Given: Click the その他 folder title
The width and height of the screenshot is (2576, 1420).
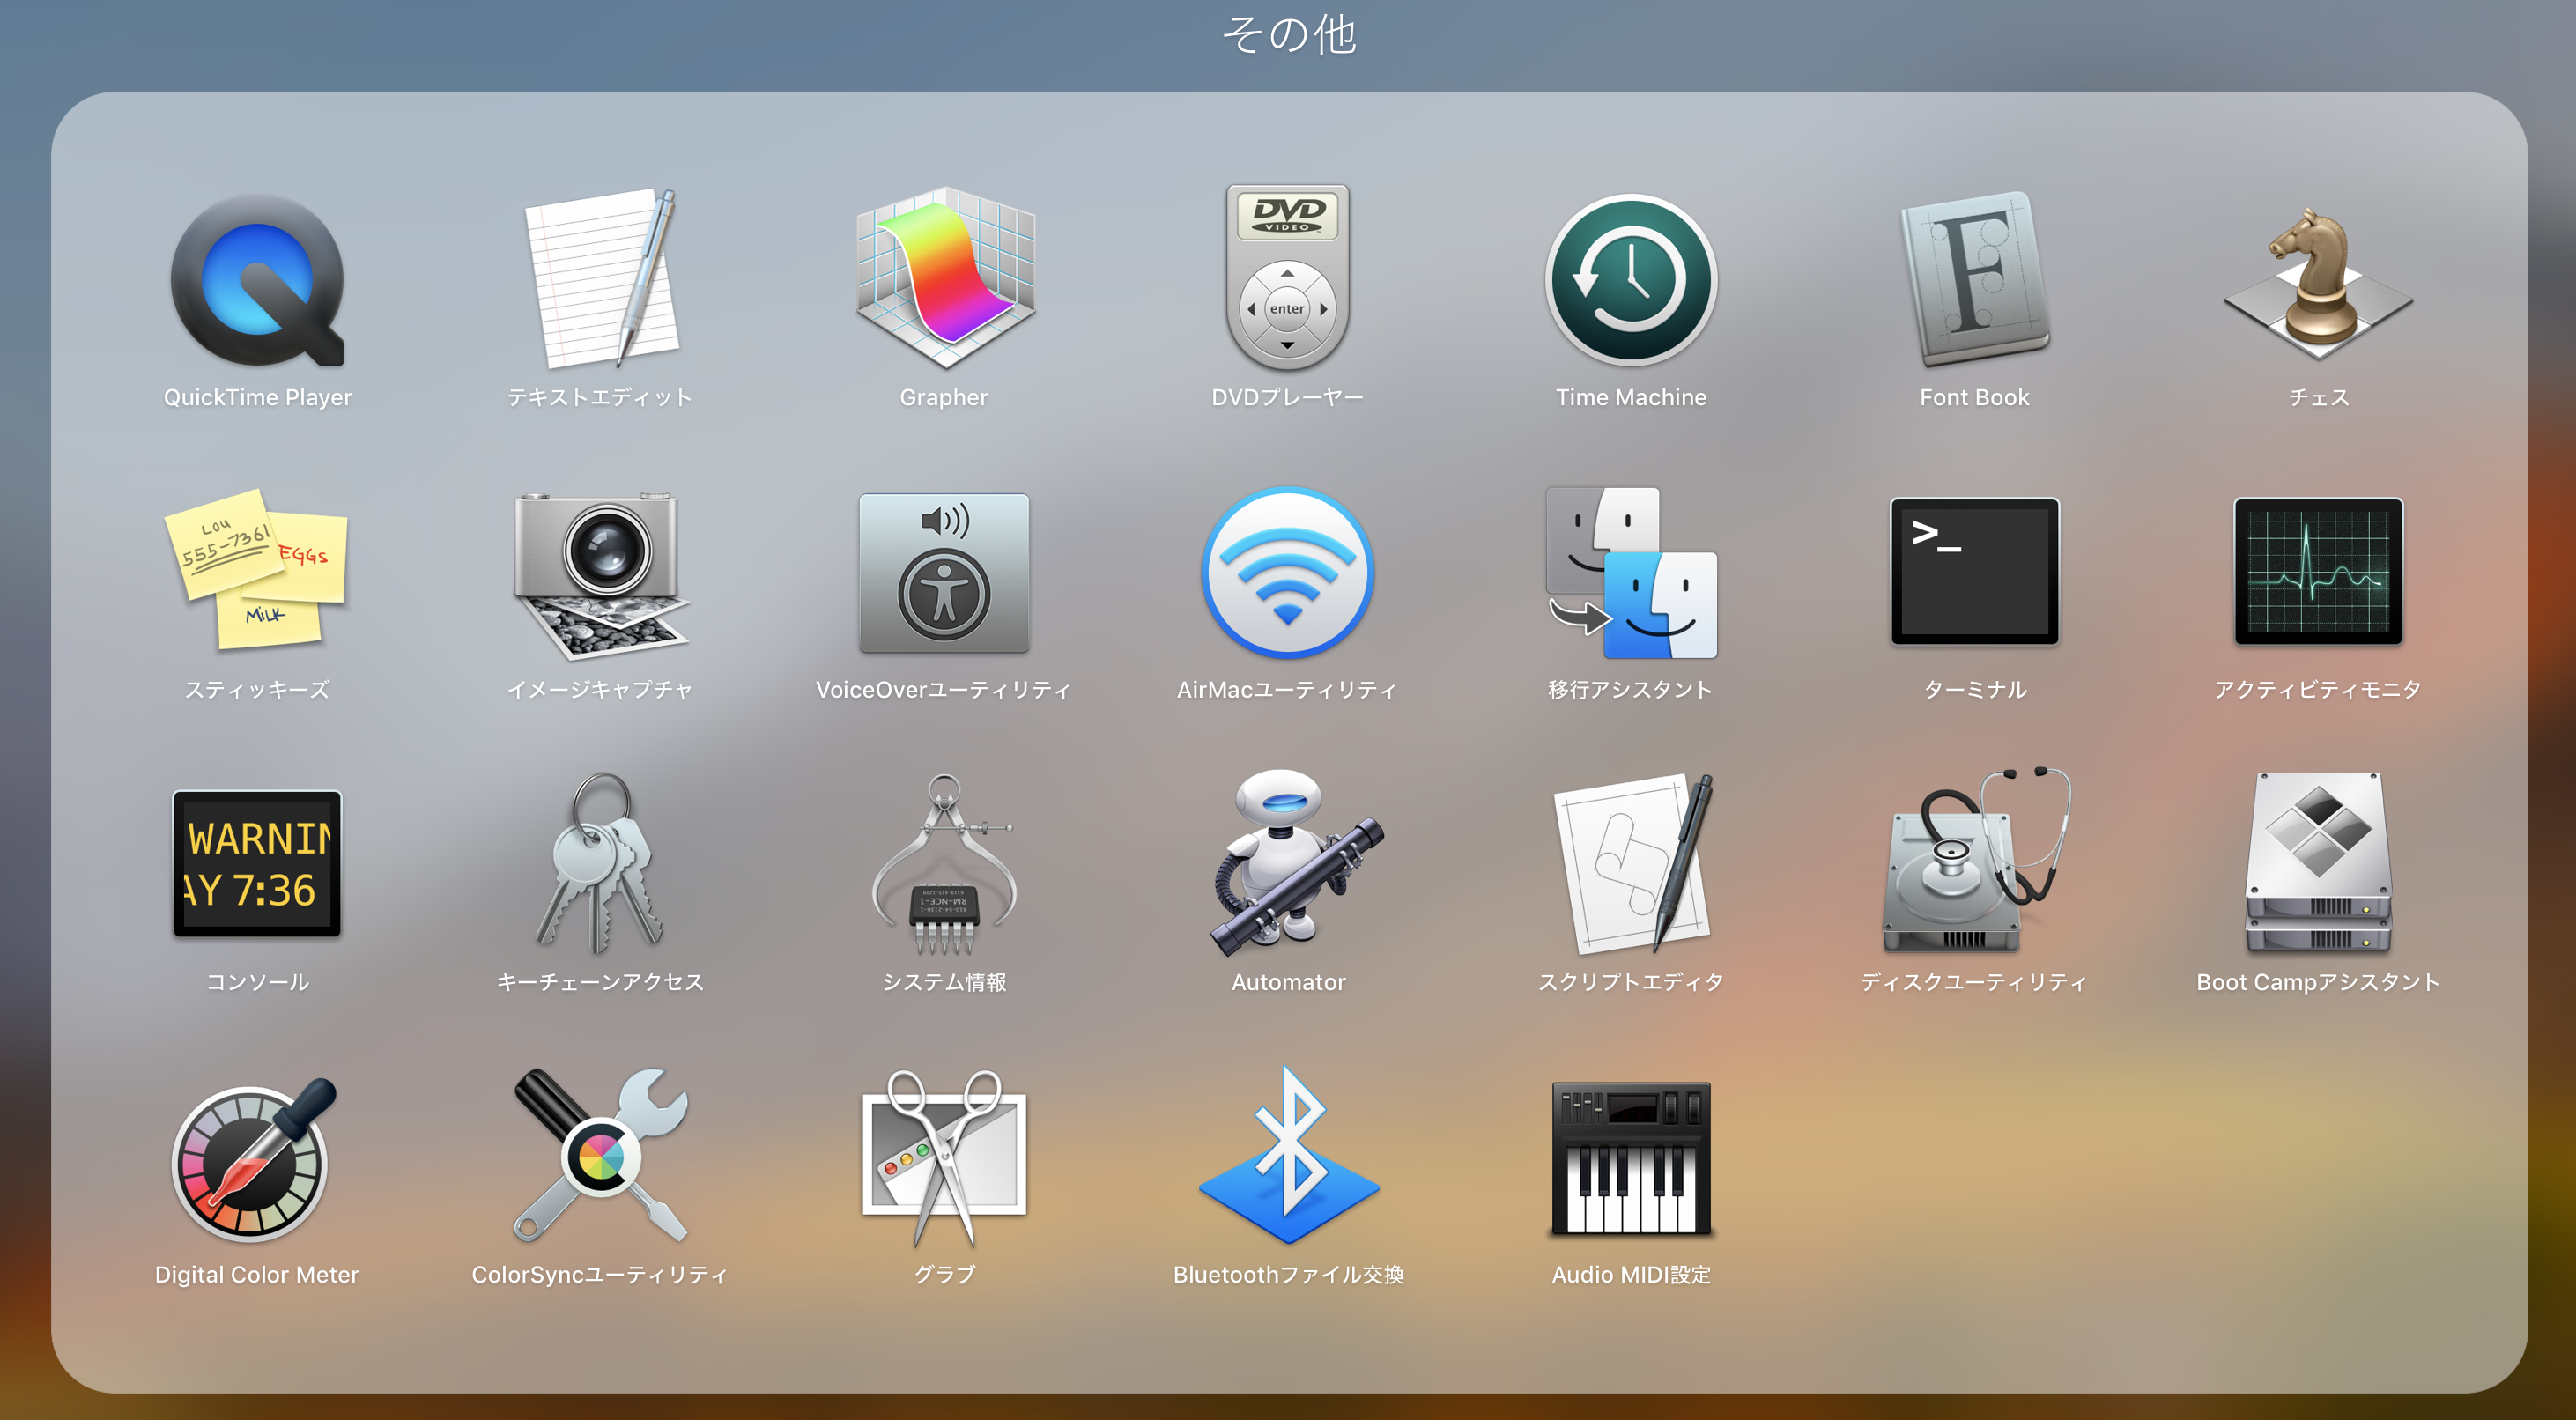Looking at the screenshot, I should tap(1289, 35).
